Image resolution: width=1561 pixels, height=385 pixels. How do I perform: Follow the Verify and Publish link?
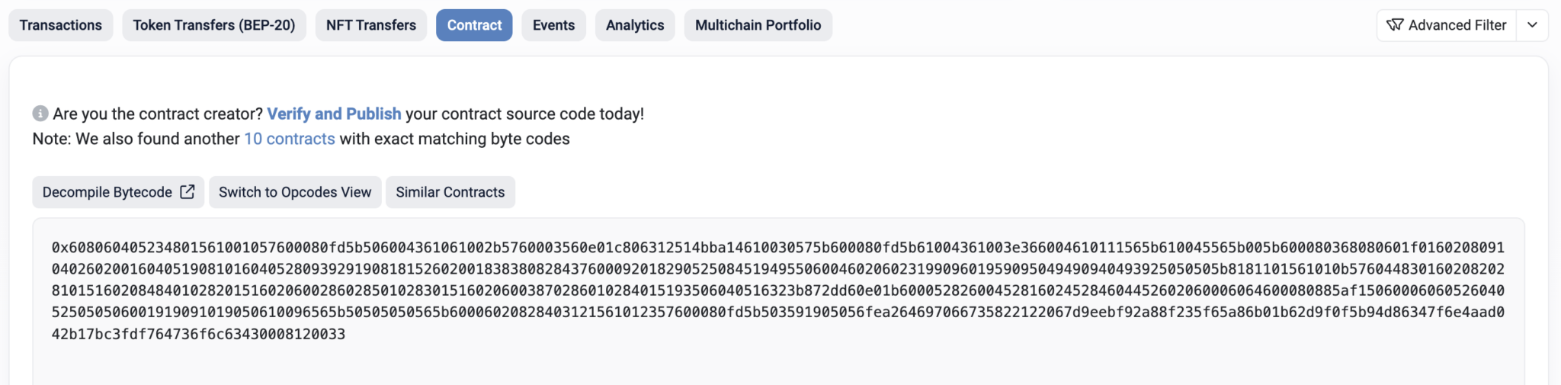[x=334, y=114]
